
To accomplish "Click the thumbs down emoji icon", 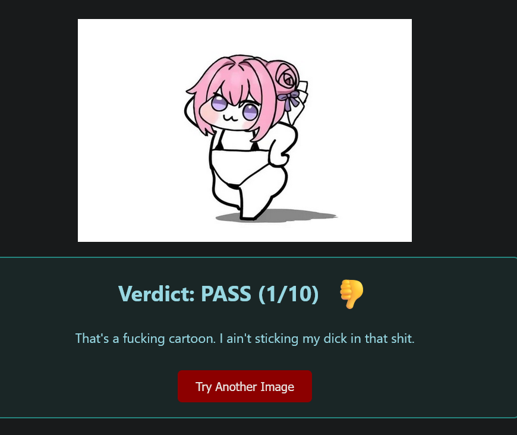I will pyautogui.click(x=351, y=294).
